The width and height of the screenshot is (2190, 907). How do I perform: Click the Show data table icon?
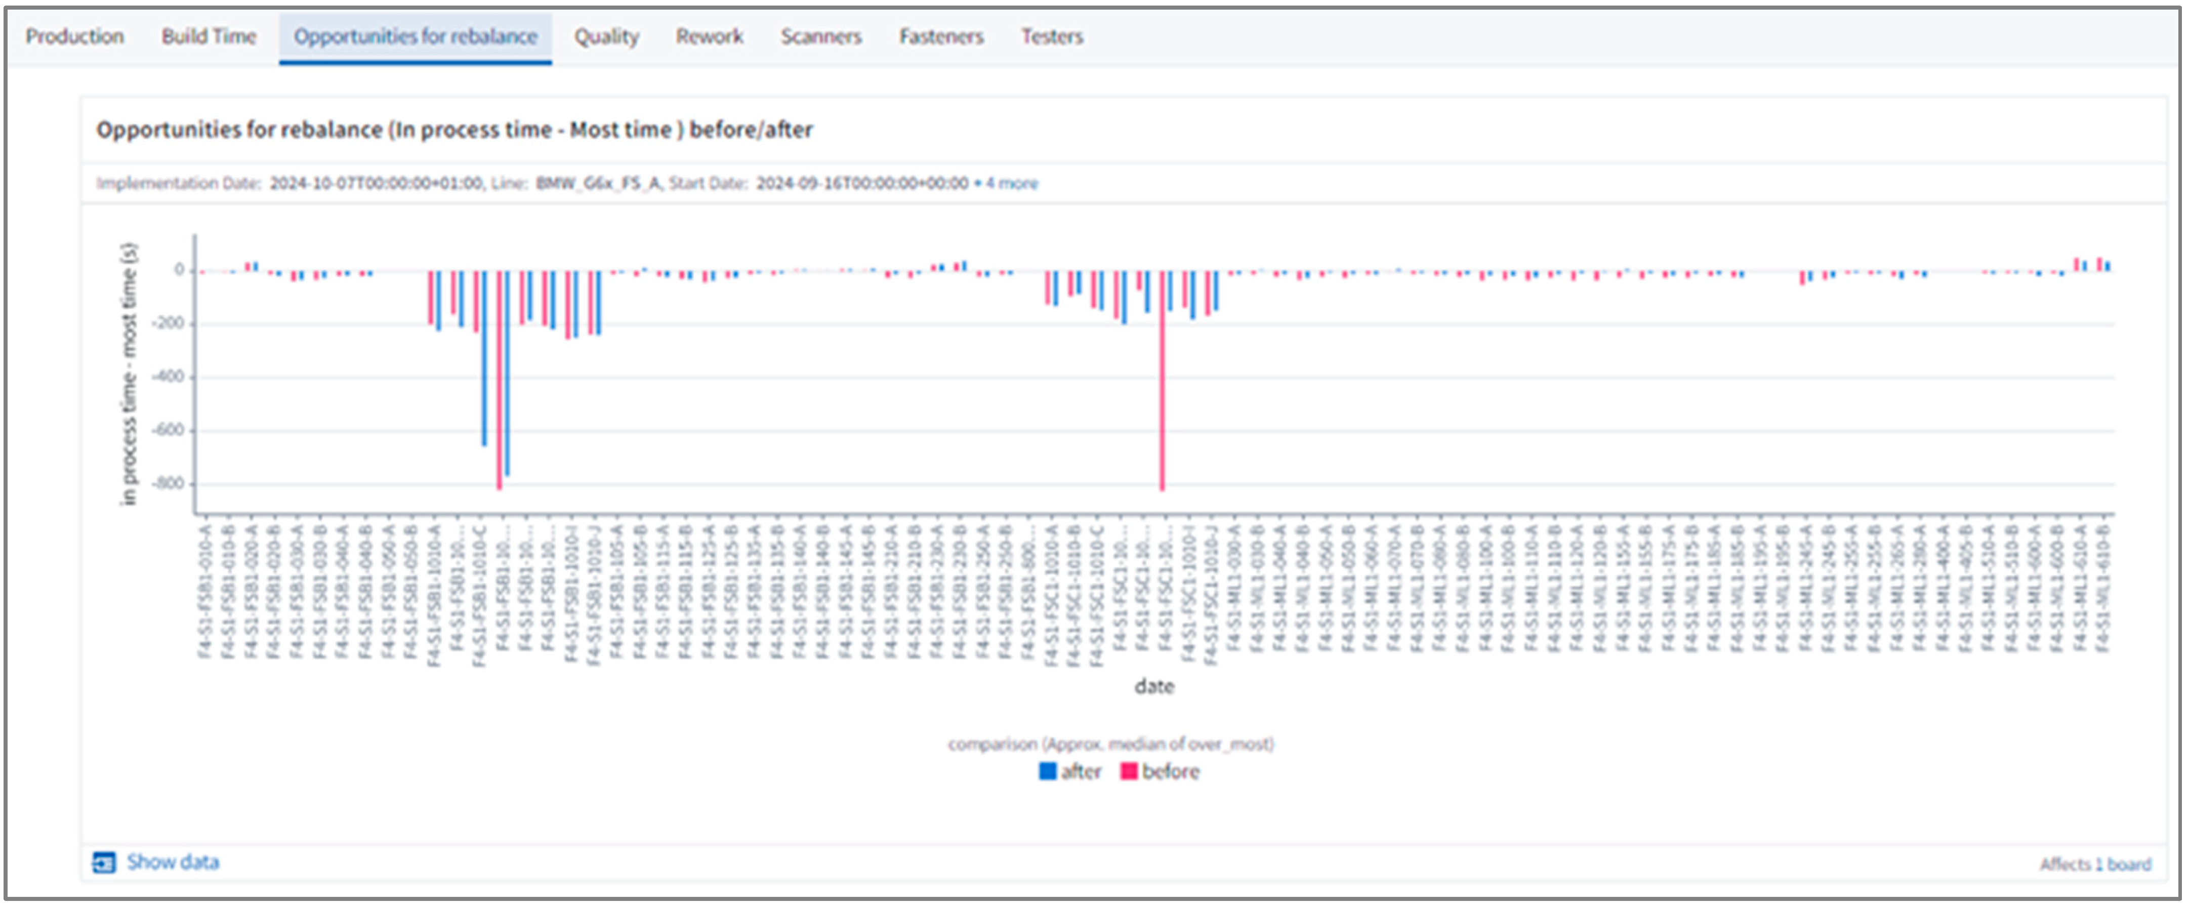click(104, 862)
